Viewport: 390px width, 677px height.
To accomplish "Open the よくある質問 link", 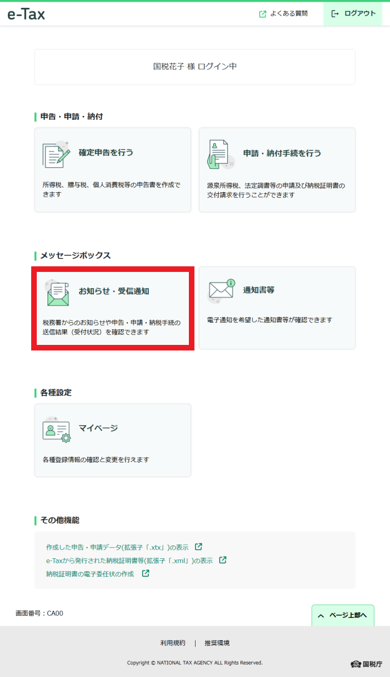I will pyautogui.click(x=289, y=14).
